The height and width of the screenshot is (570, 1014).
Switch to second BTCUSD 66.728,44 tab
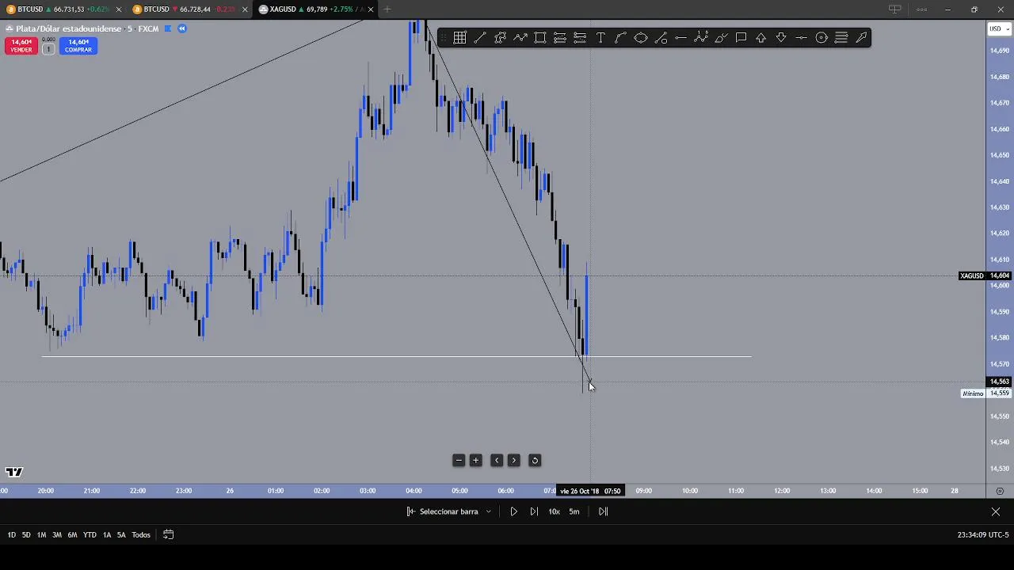click(x=190, y=9)
